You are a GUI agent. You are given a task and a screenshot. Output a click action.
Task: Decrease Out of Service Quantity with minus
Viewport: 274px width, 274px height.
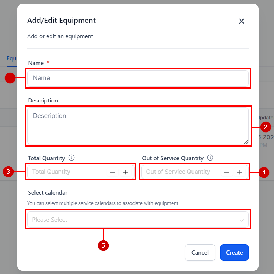(x=227, y=172)
